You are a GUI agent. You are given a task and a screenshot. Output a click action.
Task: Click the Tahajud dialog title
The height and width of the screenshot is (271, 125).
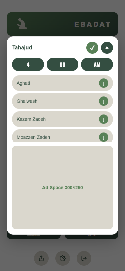pos(22,47)
